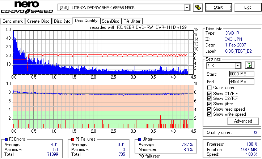262x159 pixels.
Task: Enable the Quick scan checkbox
Action: [209, 88]
